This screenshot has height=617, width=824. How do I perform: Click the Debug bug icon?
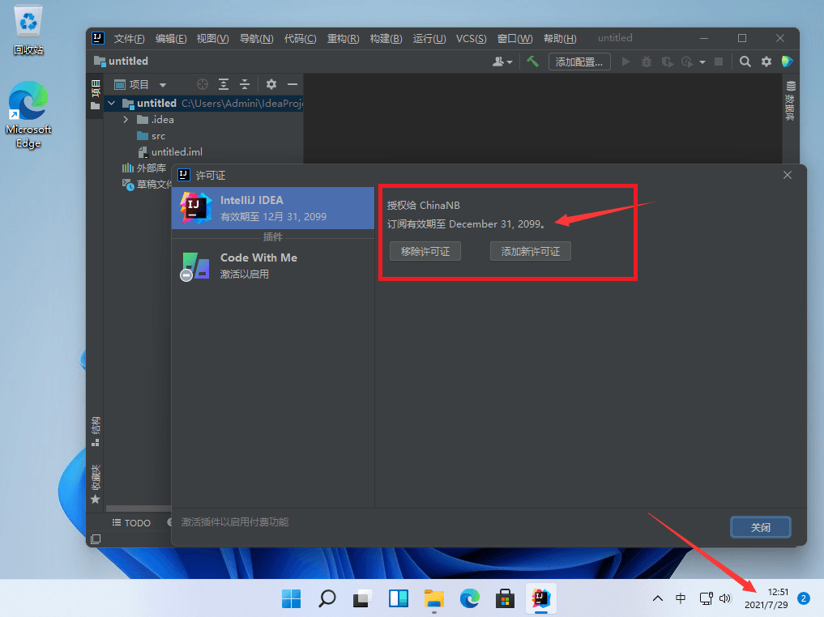coord(647,62)
